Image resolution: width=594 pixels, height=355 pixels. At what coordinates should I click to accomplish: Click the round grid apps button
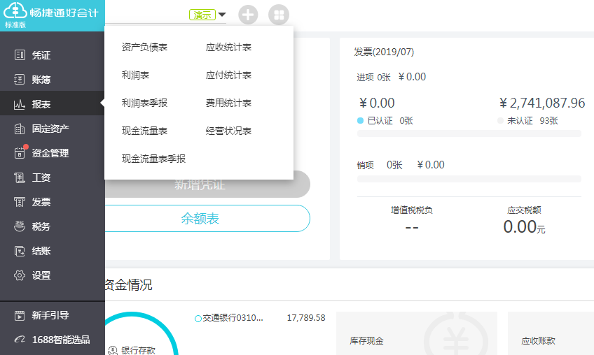click(279, 15)
